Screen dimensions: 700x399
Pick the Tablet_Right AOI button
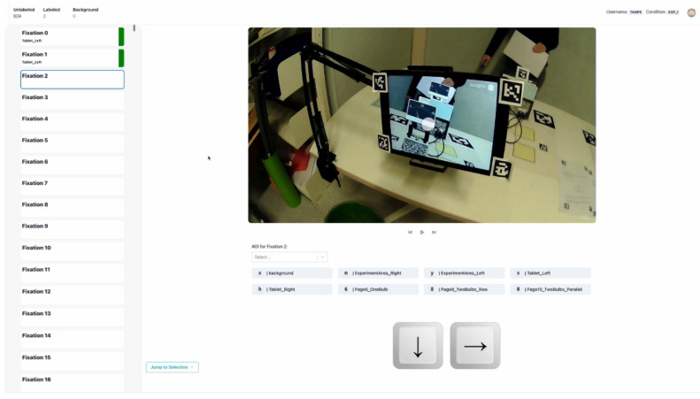[x=292, y=289]
